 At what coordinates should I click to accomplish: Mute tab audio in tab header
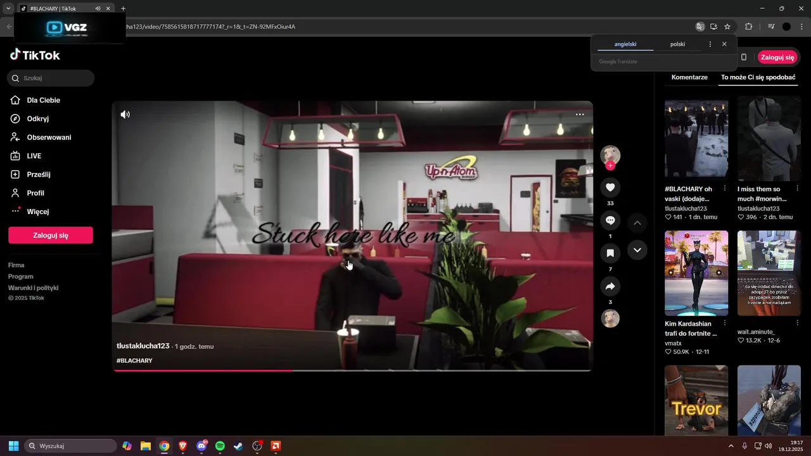pos(98,9)
